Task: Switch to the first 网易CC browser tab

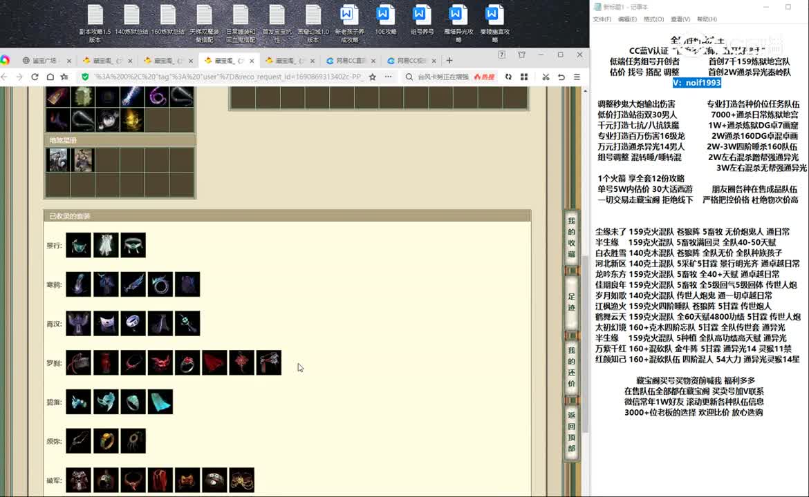Action: click(351, 60)
